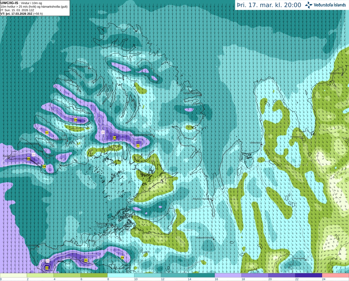Click the legend tick number 24
The image size is (349, 281).
[x=323, y=279]
